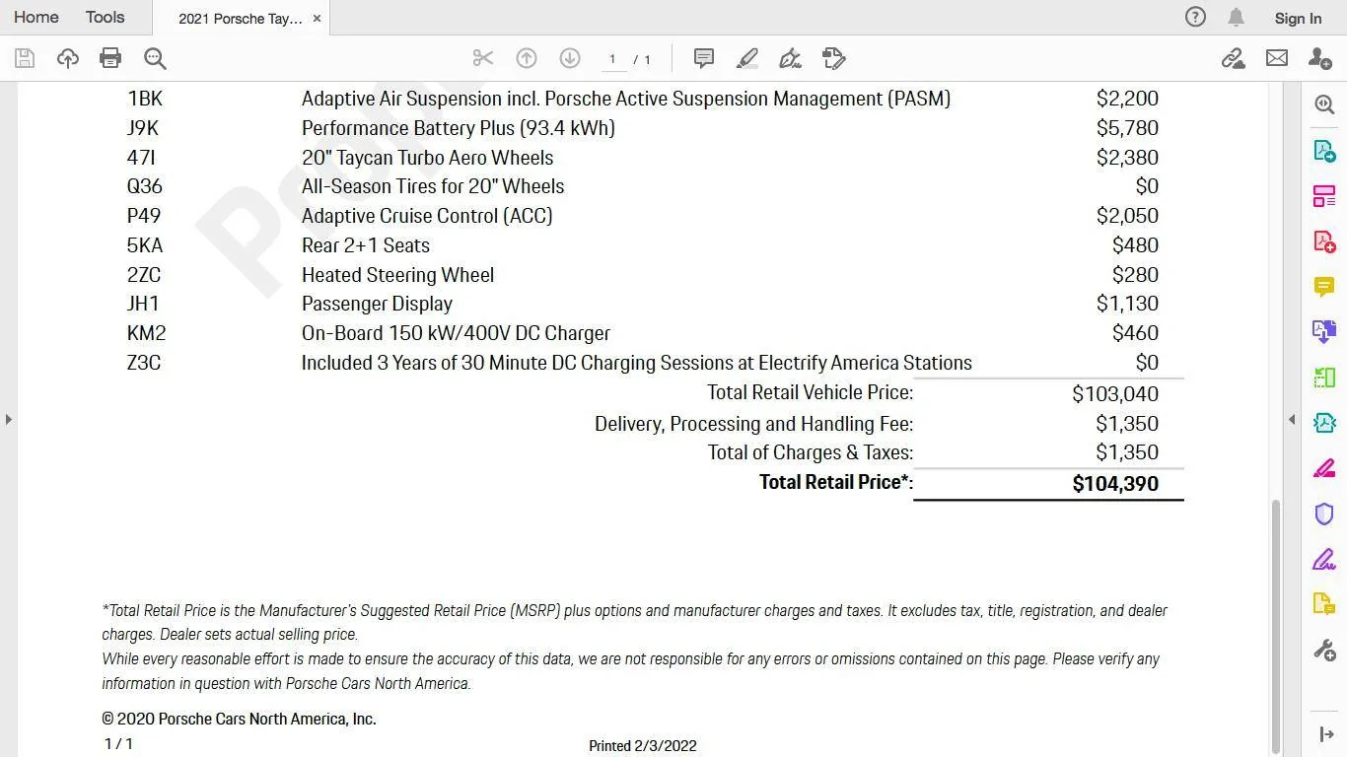Click the Rear 2+1 Seats text
This screenshot has height=757, width=1347.
[x=366, y=245]
